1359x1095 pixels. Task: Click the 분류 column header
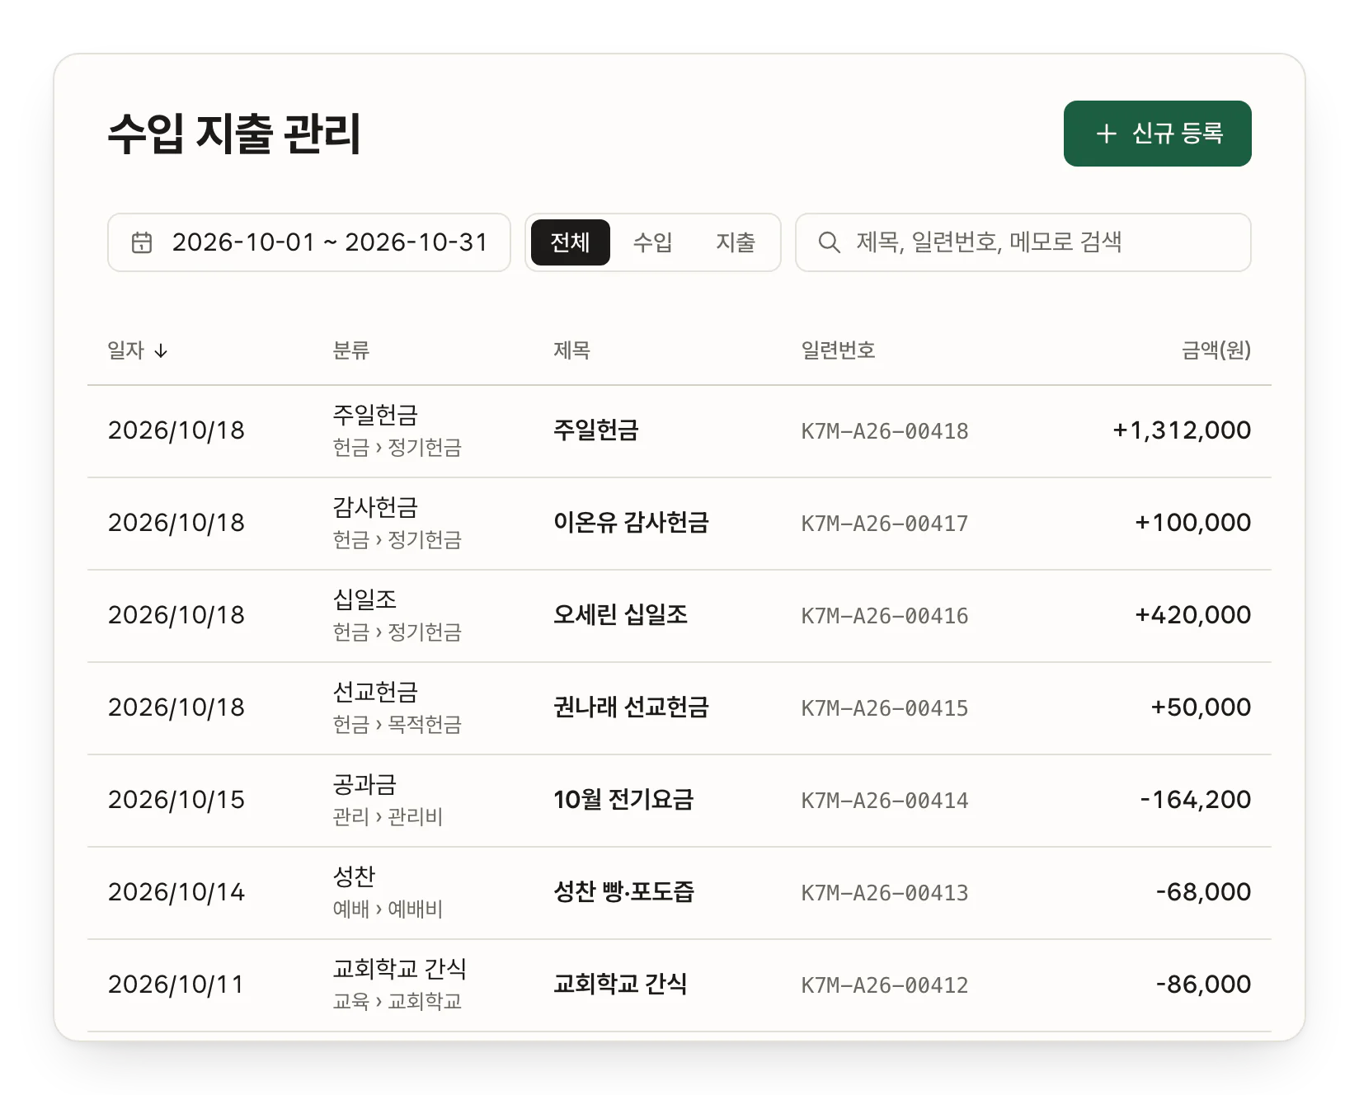pyautogui.click(x=350, y=350)
